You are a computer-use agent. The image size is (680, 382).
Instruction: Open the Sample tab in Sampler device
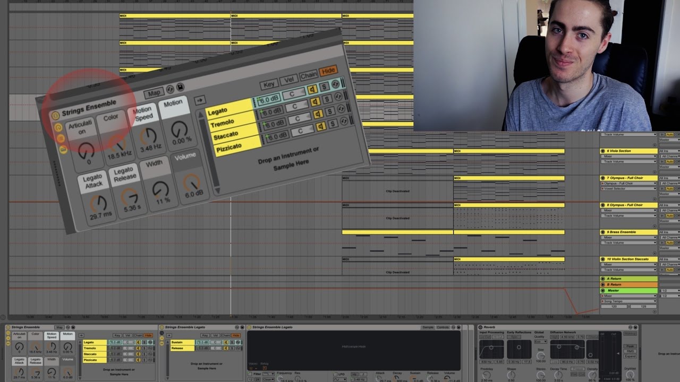click(428, 327)
